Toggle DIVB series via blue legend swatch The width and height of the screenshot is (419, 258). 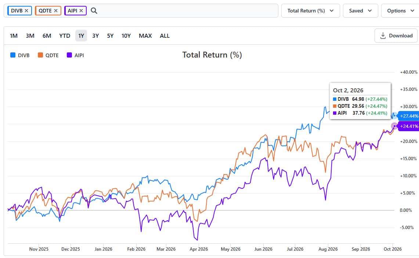[13, 55]
